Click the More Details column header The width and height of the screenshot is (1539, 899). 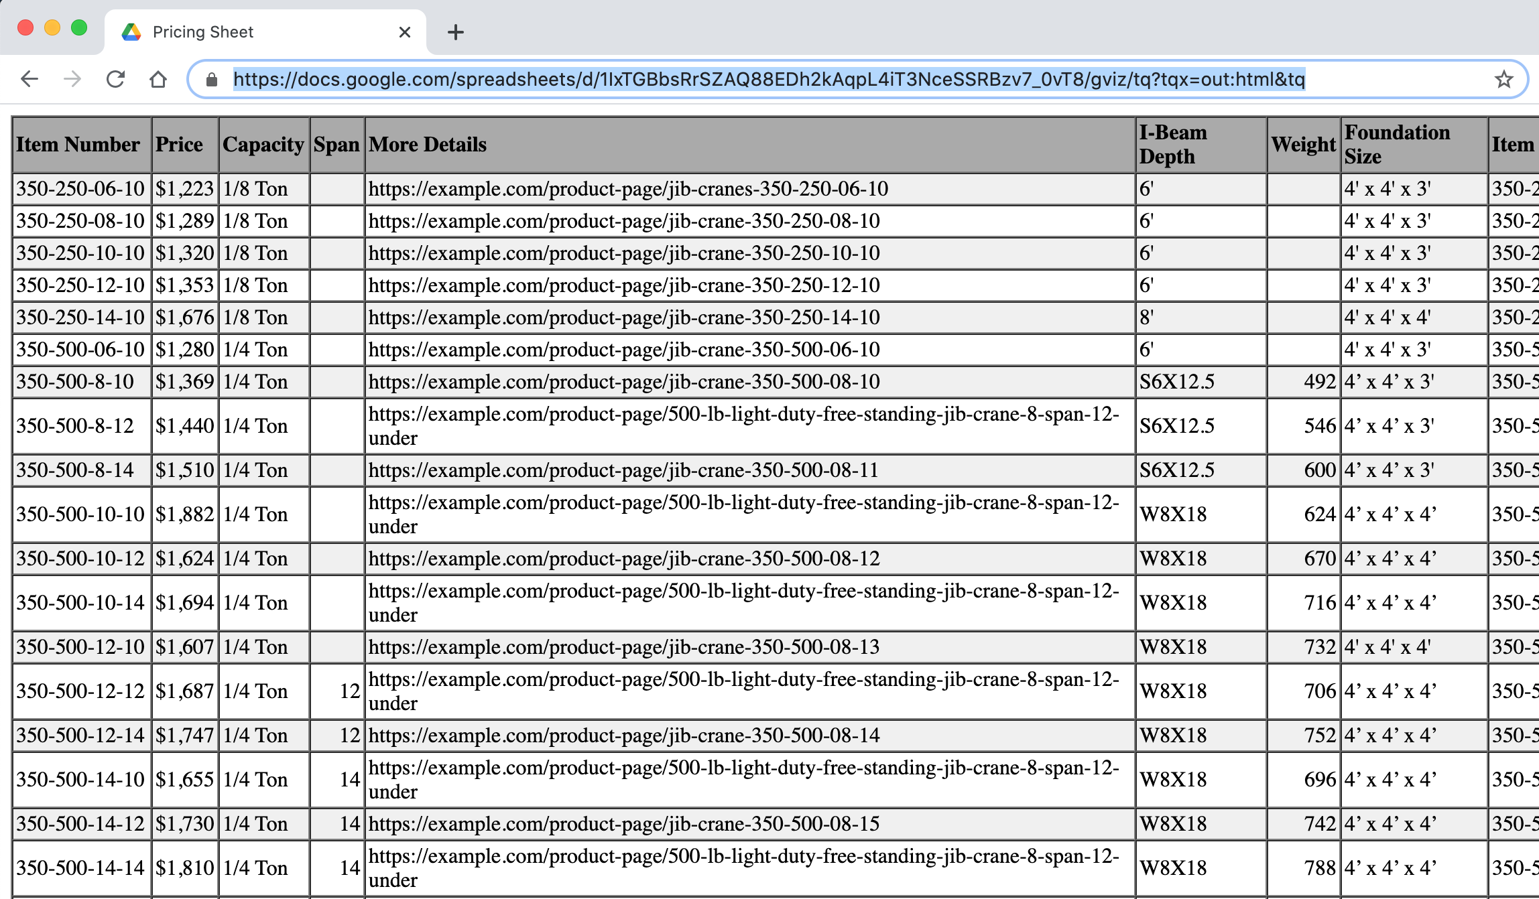[428, 145]
